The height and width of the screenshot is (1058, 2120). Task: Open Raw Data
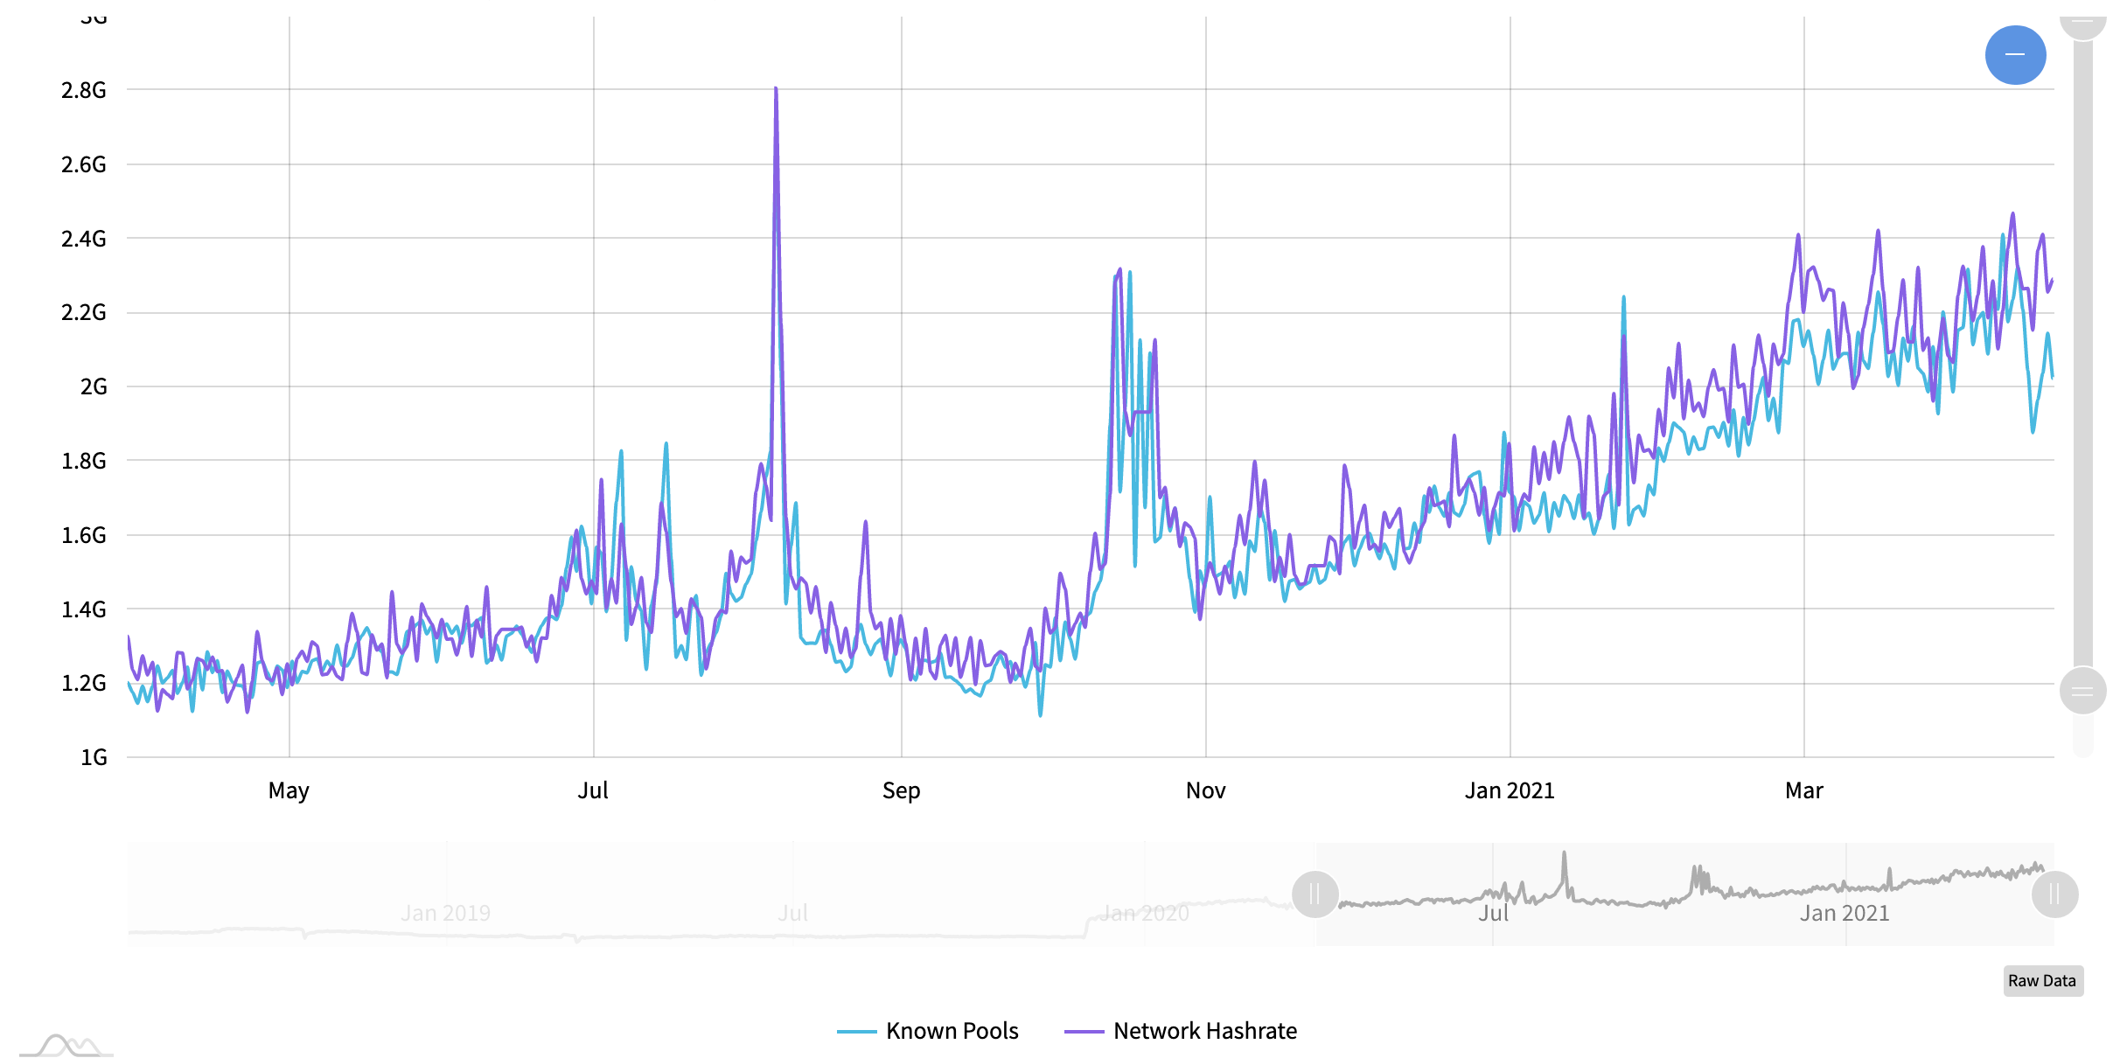click(2042, 981)
